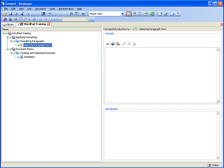Collapse Creating and Opening Documents node
The width and height of the screenshot is (224, 168).
[12, 53]
